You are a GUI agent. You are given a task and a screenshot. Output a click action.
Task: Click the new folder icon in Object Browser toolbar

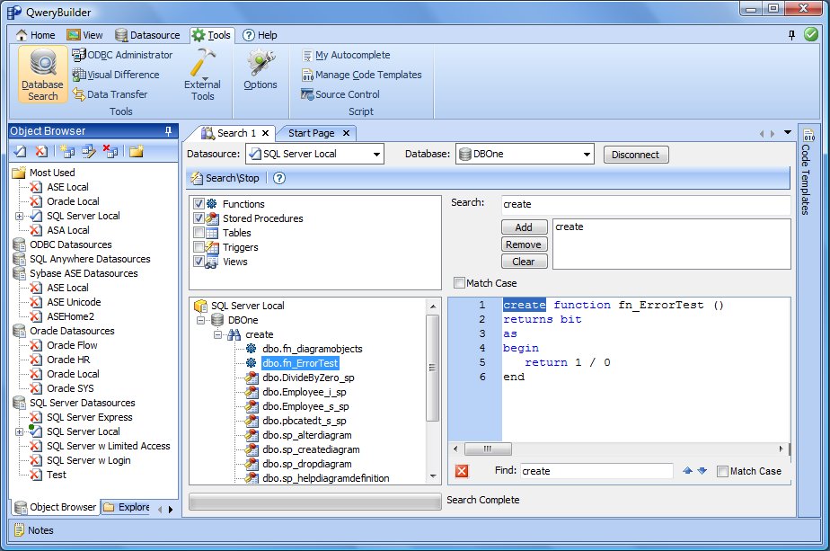coord(136,152)
